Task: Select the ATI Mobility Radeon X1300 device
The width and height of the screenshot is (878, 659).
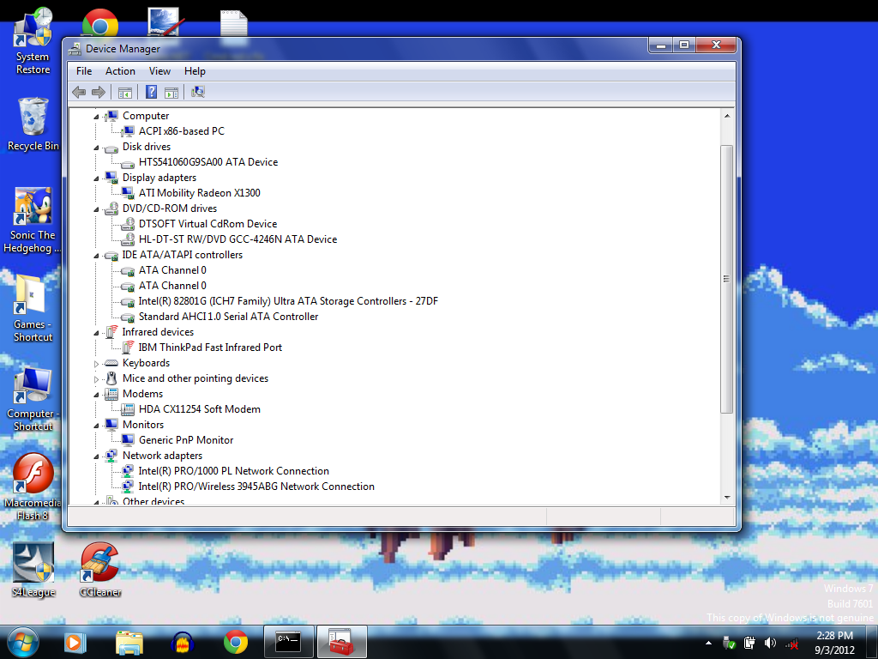Action: 201,192
